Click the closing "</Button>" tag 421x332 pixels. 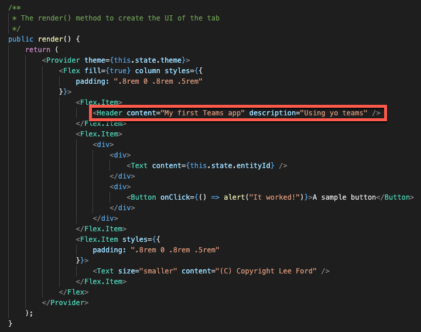pyautogui.click(x=395, y=197)
